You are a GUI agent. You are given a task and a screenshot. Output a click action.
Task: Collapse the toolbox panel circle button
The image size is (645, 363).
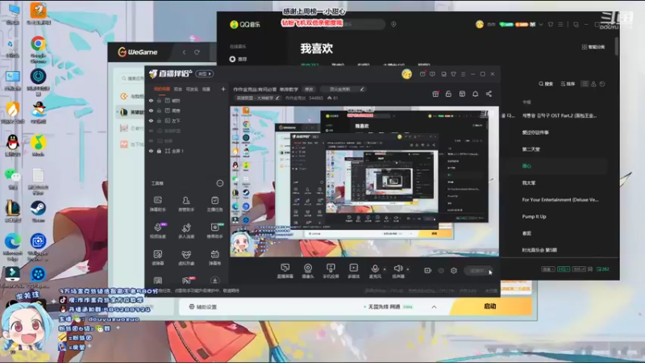click(220, 183)
